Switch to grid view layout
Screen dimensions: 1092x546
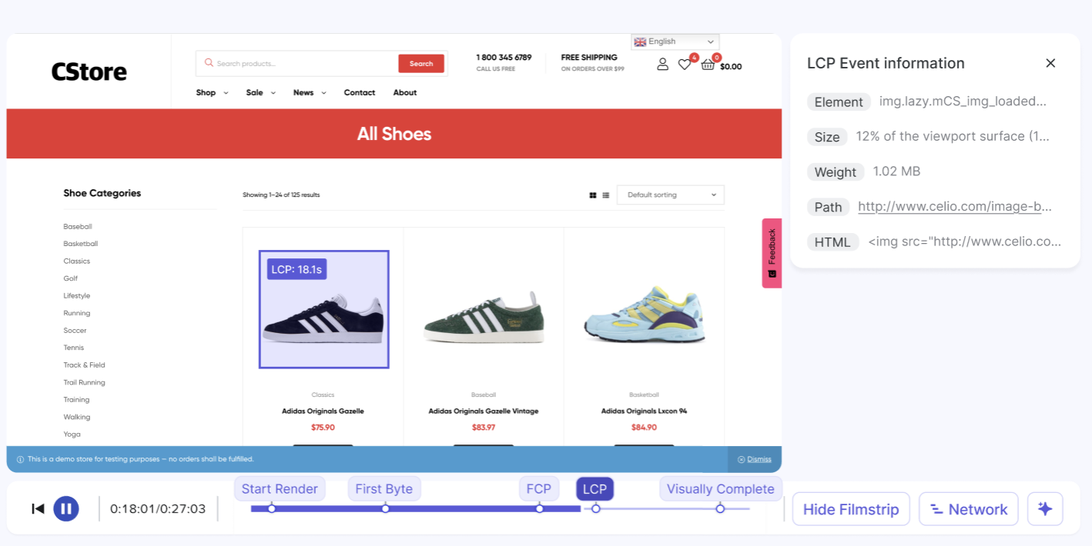pyautogui.click(x=593, y=195)
